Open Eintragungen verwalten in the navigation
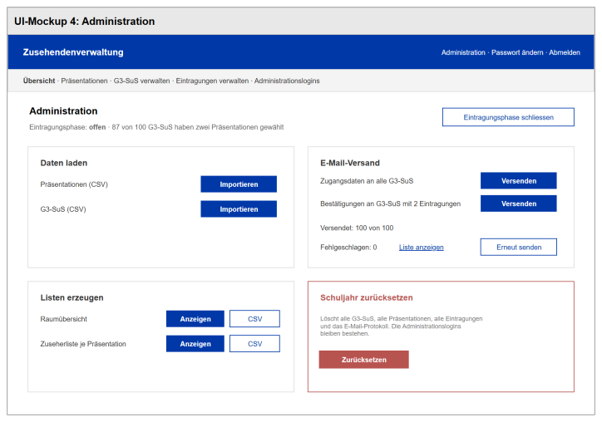Viewport: 602px width, 422px height. pyautogui.click(x=212, y=81)
